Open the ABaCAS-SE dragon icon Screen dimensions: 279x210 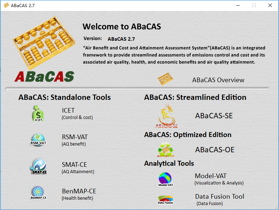click(166, 116)
